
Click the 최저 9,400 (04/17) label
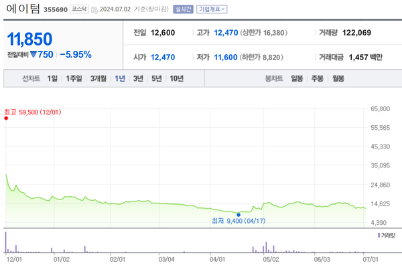(x=239, y=221)
